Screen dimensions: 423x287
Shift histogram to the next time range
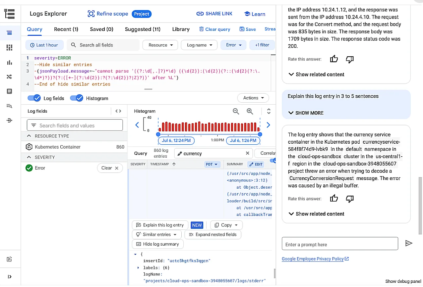pyautogui.click(x=268, y=125)
